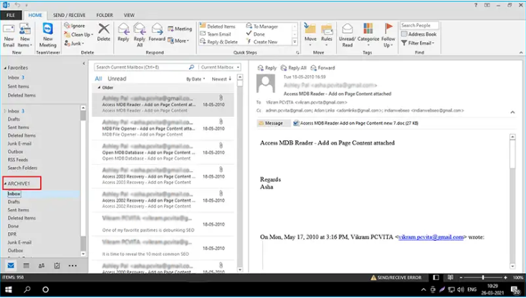Click the ribbon Reply button
The image size is (526, 298).
coord(123,32)
